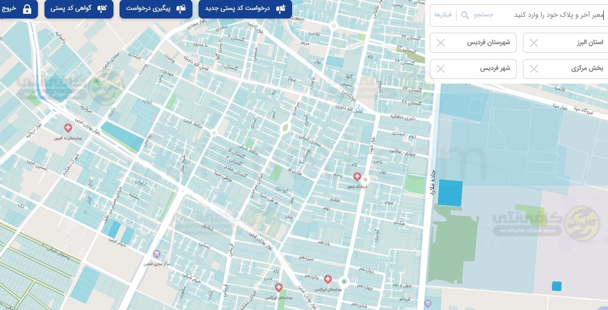This screenshot has width=608, height=310.
Task: Clear the شهرستان فردیس filter
Action: point(441,43)
